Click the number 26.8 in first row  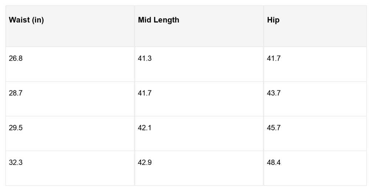tap(16, 58)
